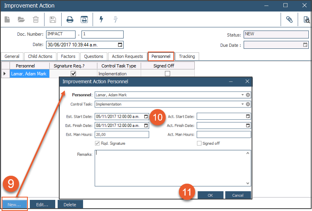Open the Est. Finish Date calendar icon
The width and height of the screenshot is (312, 211).
click(146, 125)
